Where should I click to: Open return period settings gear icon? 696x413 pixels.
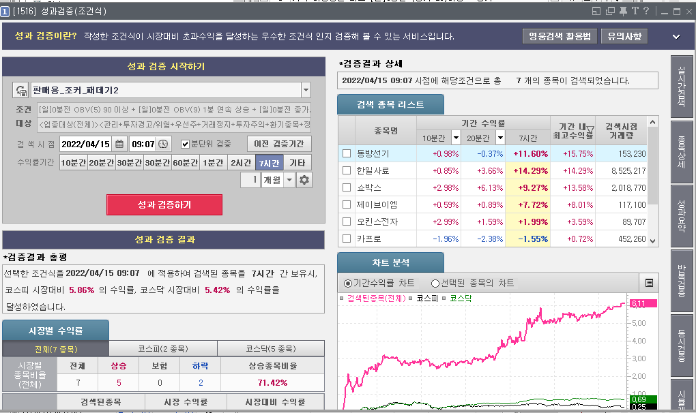pyautogui.click(x=304, y=180)
